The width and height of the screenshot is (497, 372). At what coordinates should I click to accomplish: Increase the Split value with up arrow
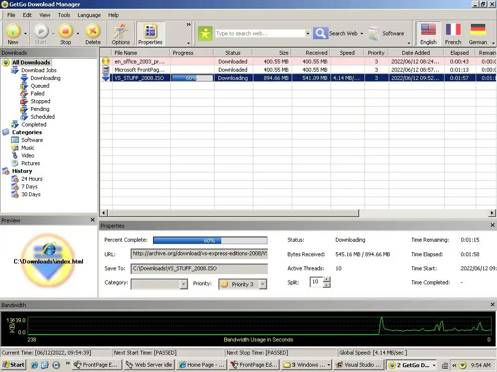click(327, 279)
